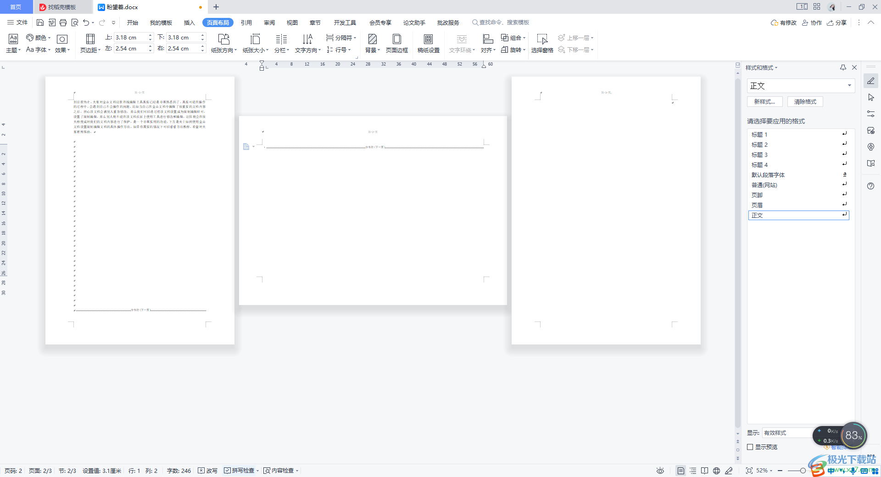Open Paper Orientation (纸张方向) options

224,44
